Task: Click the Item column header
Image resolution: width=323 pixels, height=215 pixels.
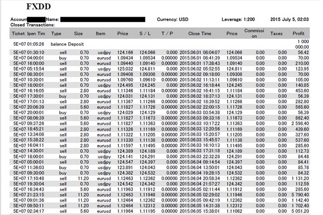Action: tap(100, 34)
